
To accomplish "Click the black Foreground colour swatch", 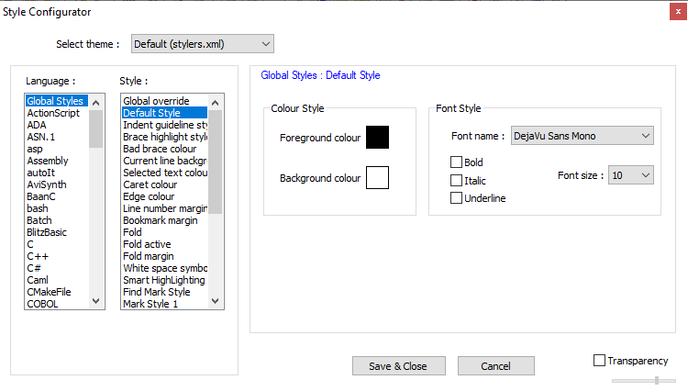I will point(377,138).
